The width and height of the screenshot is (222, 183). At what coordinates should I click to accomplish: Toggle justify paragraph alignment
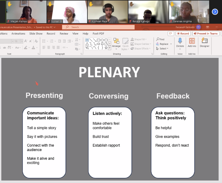[58, 48]
